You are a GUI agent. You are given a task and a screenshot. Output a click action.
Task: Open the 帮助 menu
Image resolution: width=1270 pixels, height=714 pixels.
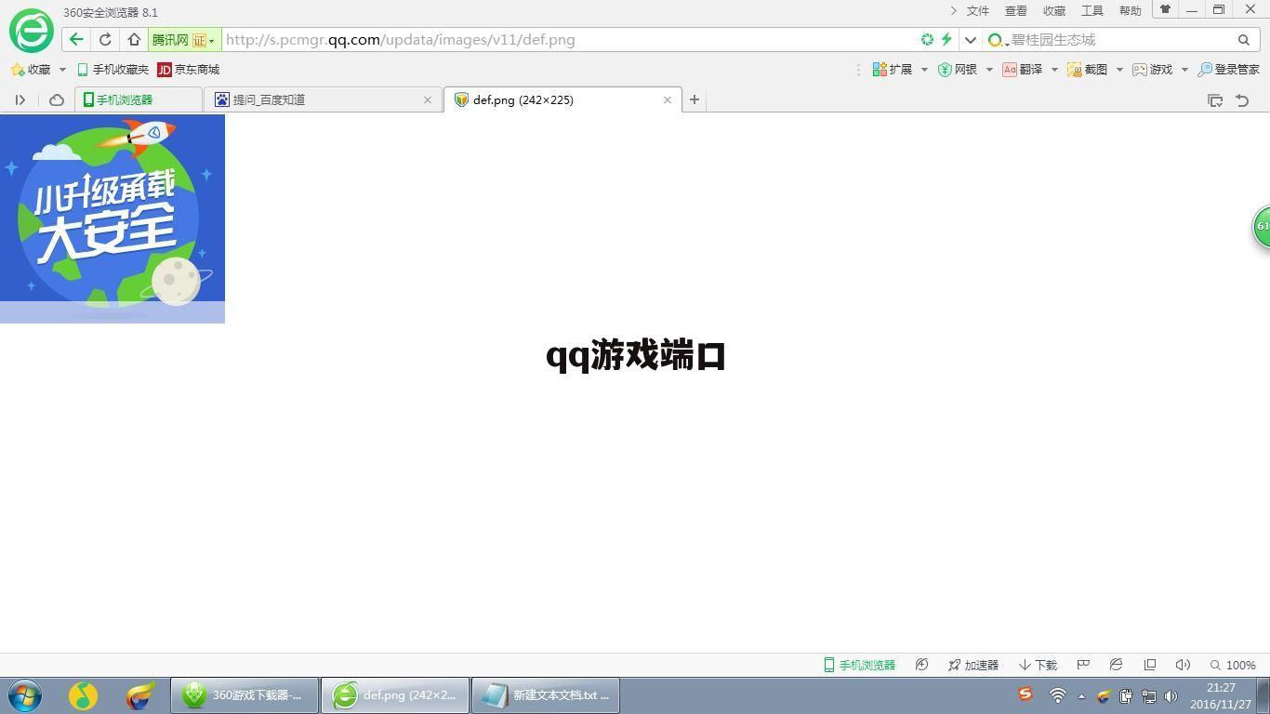1131,11
